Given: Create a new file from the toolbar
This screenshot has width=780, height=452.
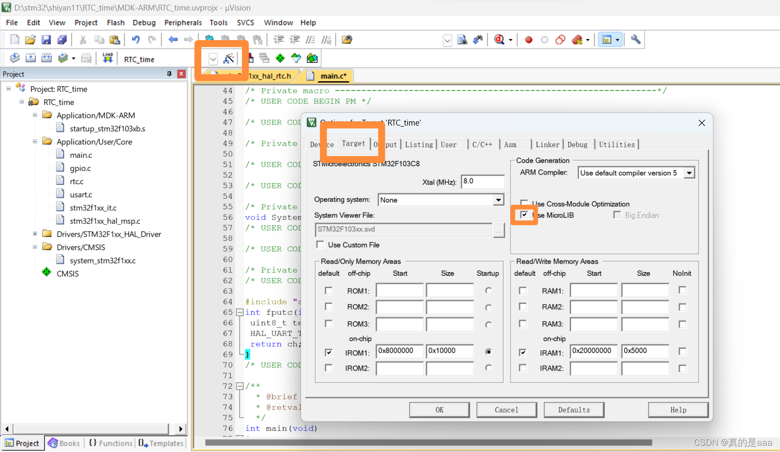Looking at the screenshot, I should pyautogui.click(x=15, y=40).
